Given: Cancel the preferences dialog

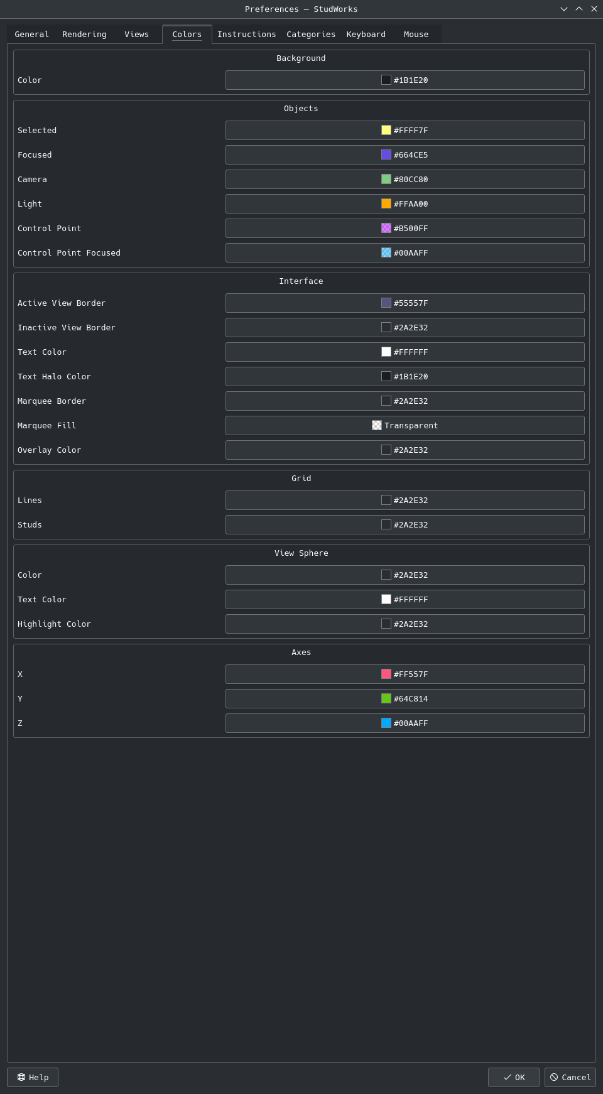Looking at the screenshot, I should click(x=570, y=1077).
